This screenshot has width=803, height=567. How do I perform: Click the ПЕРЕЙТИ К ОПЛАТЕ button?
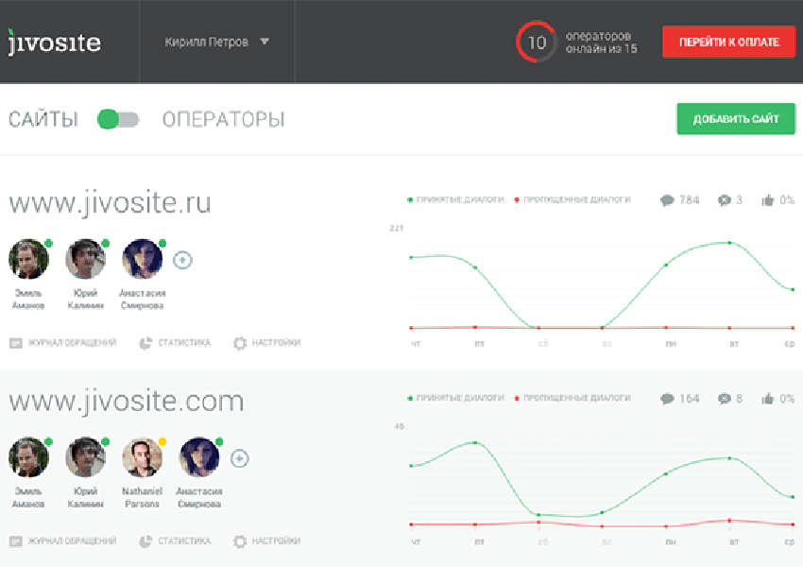tap(728, 42)
